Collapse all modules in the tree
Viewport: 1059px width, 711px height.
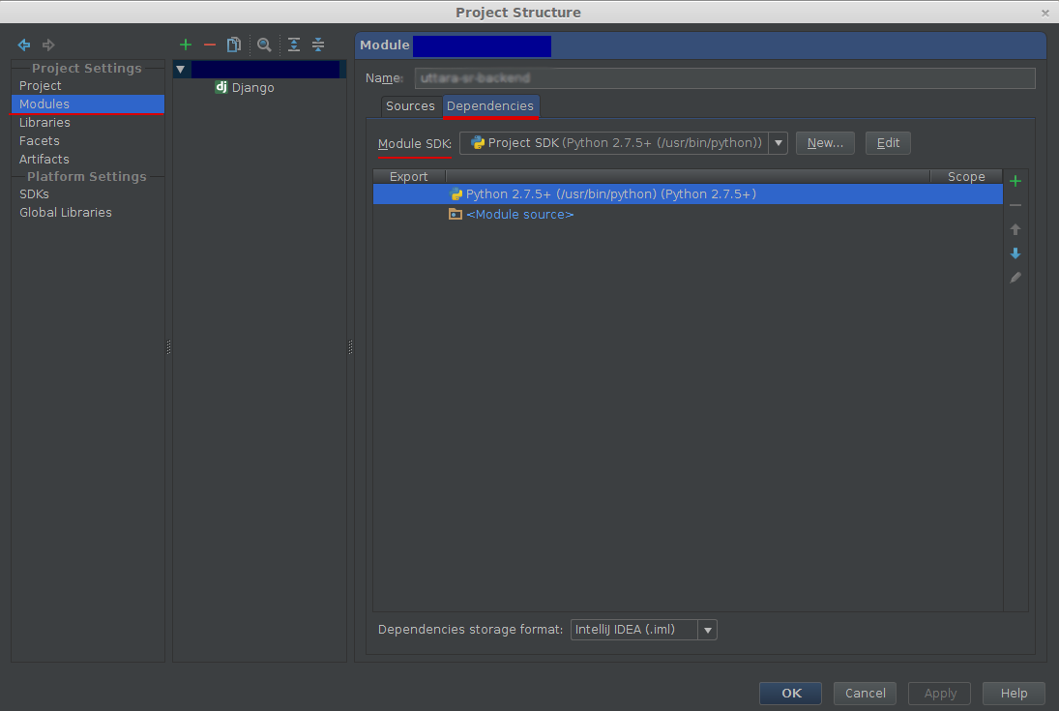pos(318,44)
